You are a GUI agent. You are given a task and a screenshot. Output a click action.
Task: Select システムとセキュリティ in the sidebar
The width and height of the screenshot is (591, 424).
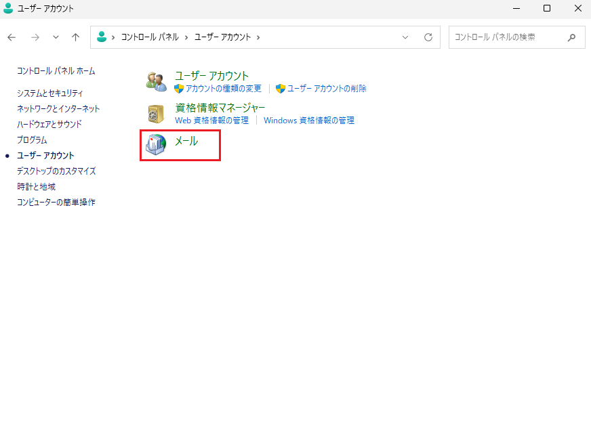point(50,93)
